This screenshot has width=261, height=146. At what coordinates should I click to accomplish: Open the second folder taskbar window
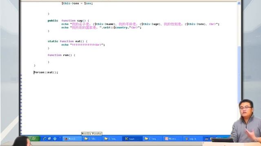(112, 139)
